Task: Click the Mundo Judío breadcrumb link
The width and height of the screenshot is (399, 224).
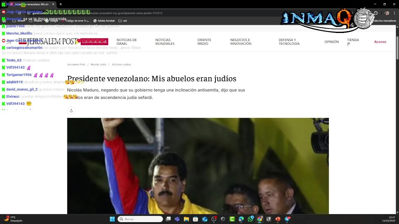Action: (99, 64)
